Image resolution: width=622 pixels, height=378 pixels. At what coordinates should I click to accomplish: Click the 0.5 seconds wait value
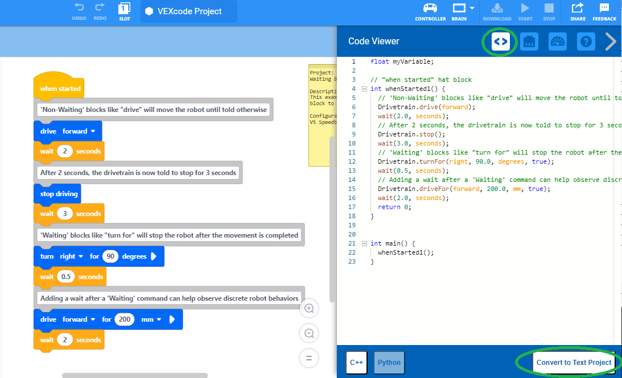coord(66,277)
